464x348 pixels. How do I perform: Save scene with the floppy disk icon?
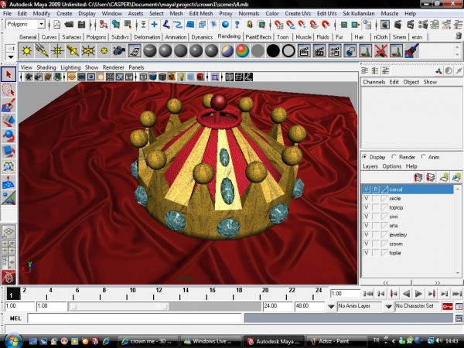[81, 24]
